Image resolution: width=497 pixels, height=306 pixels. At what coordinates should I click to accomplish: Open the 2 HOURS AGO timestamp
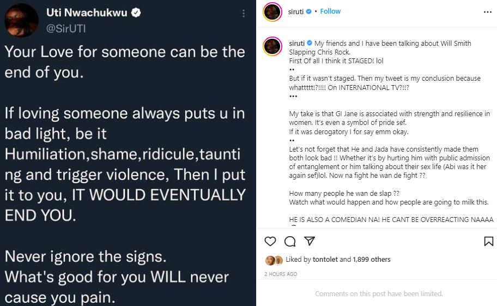click(x=281, y=274)
